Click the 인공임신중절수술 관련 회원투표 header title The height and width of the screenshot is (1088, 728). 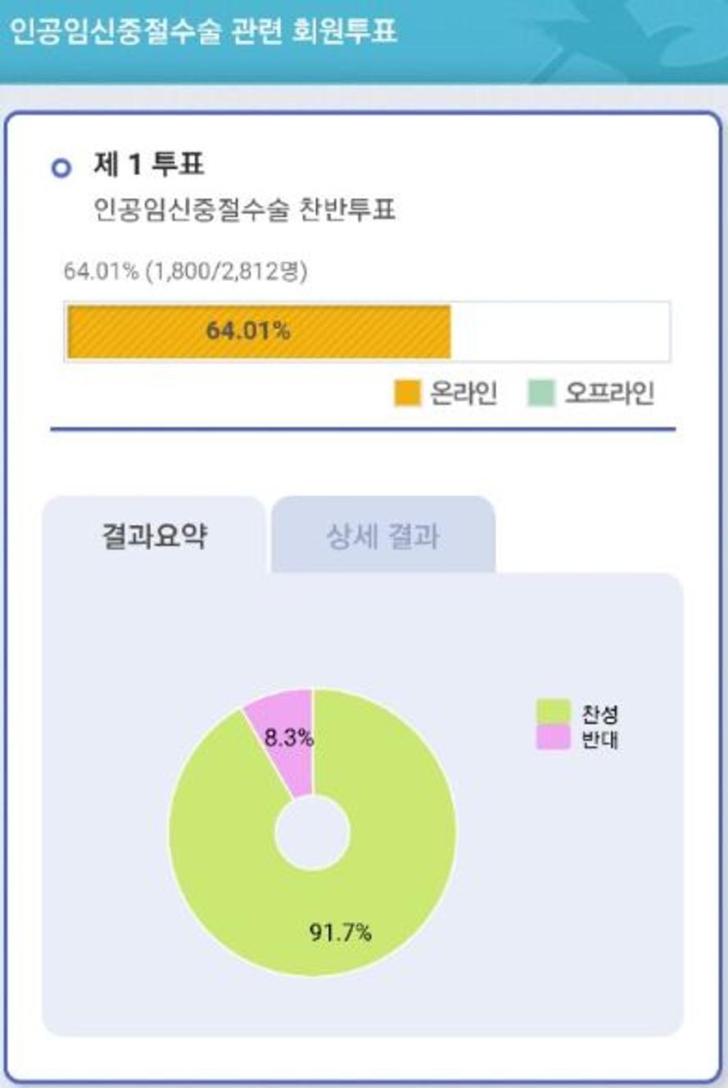pos(203,31)
